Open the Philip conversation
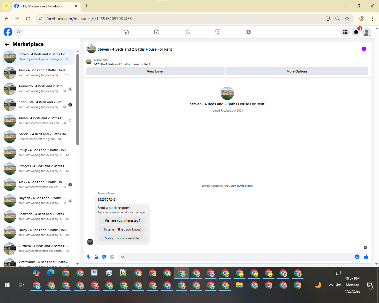The width and height of the screenshot is (379, 303). coord(38,152)
